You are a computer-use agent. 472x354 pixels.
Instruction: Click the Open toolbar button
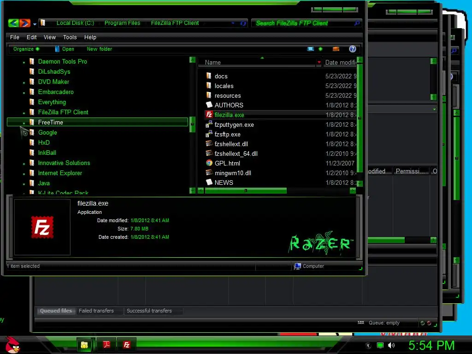click(x=65, y=49)
